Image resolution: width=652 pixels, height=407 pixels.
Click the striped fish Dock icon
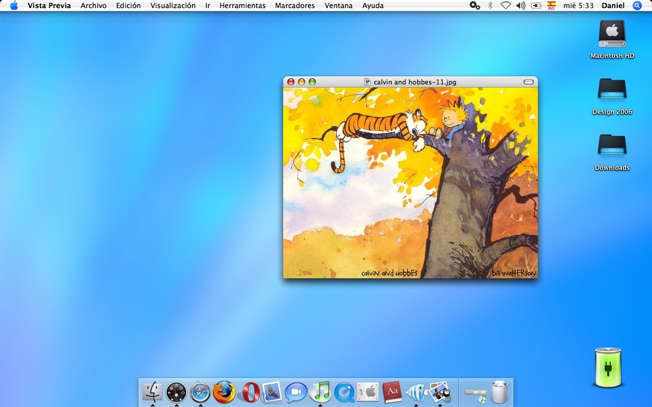(416, 392)
